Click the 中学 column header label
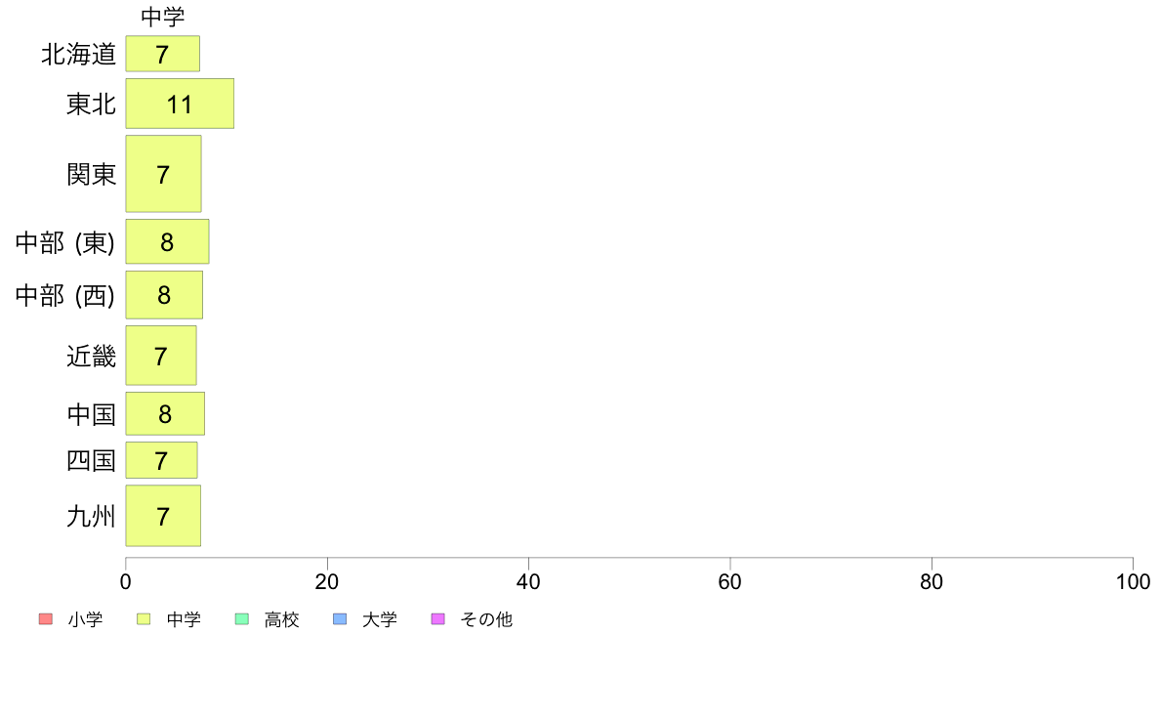Image resolution: width=1160 pixels, height=719 pixels. 163,17
